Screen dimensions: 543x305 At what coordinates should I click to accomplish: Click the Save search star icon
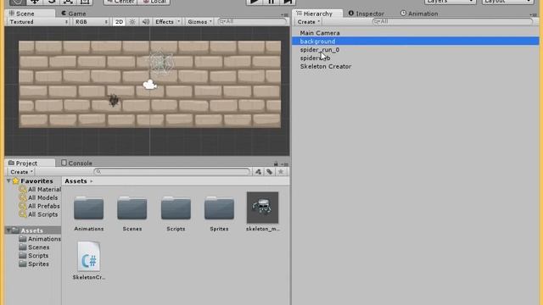pos(281,171)
